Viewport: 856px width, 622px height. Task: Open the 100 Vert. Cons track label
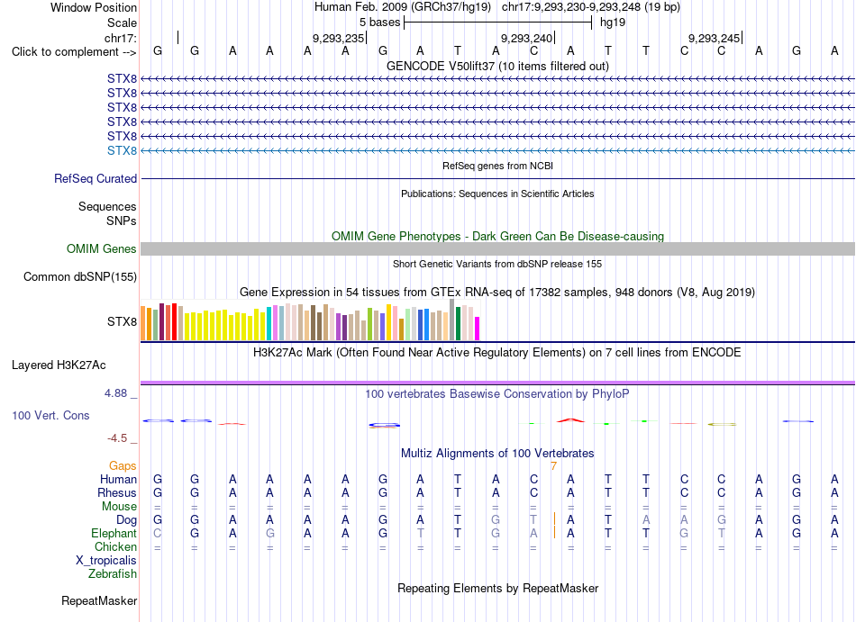(x=50, y=415)
